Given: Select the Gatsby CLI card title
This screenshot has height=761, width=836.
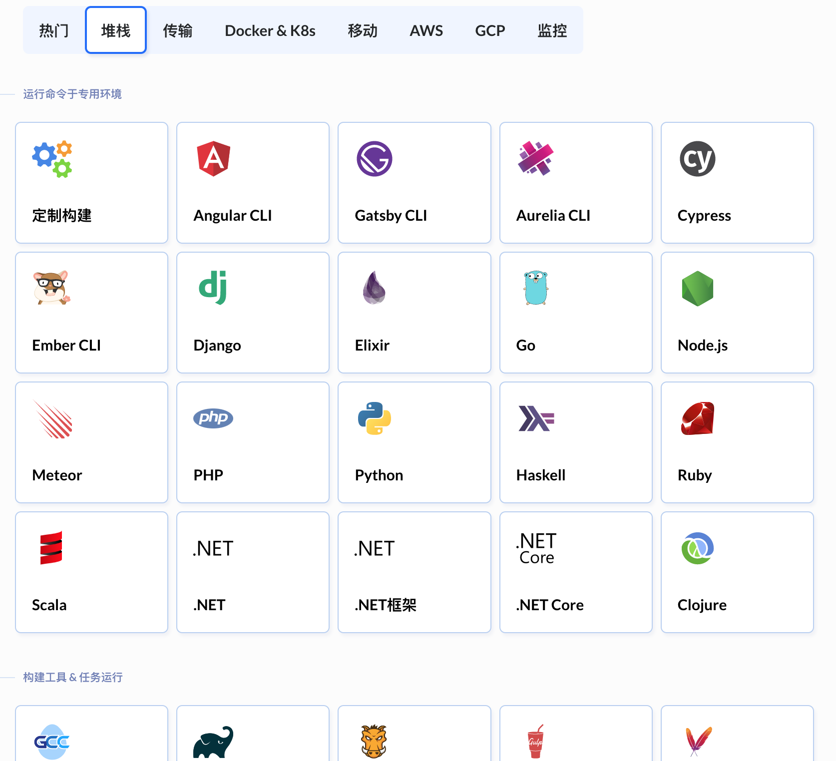Looking at the screenshot, I should 391,215.
